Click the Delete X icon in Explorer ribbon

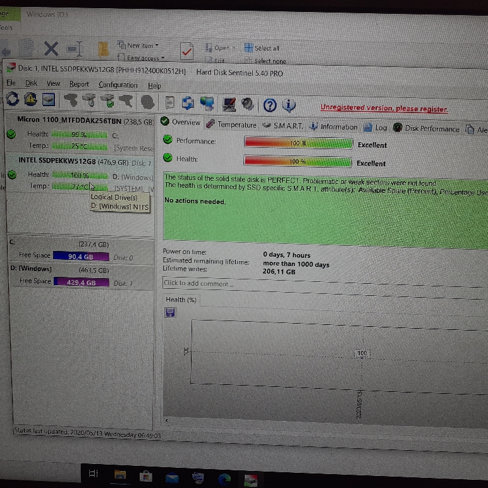coord(51,49)
